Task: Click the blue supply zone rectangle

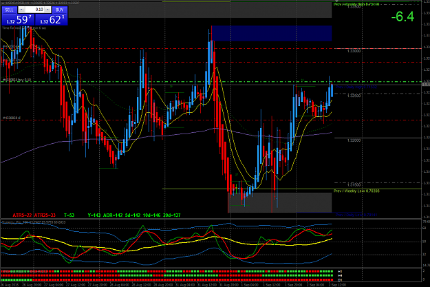Action: (x=272, y=34)
